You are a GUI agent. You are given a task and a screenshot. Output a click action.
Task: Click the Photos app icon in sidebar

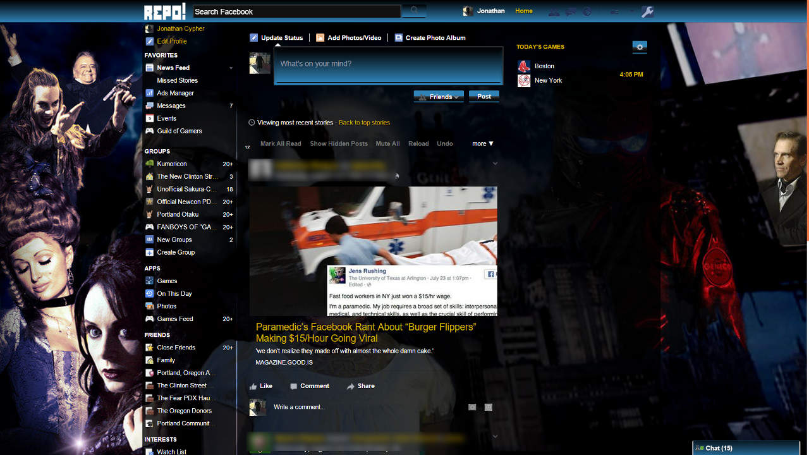pos(150,306)
